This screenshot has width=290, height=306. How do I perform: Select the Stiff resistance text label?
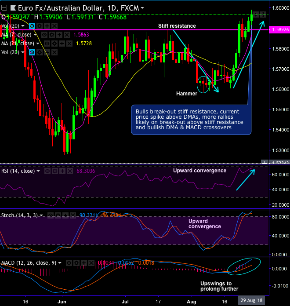click(x=177, y=26)
